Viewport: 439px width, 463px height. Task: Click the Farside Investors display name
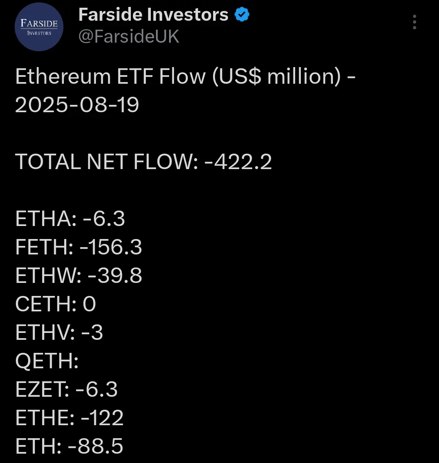pyautogui.click(x=153, y=15)
